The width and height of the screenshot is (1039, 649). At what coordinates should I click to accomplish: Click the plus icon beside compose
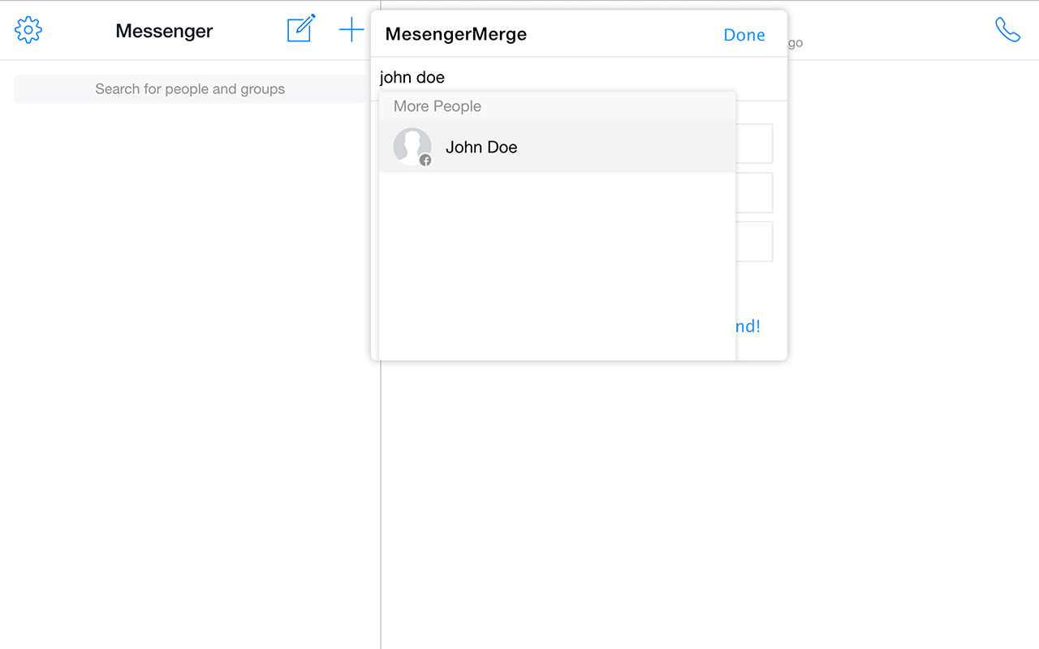[x=351, y=31]
